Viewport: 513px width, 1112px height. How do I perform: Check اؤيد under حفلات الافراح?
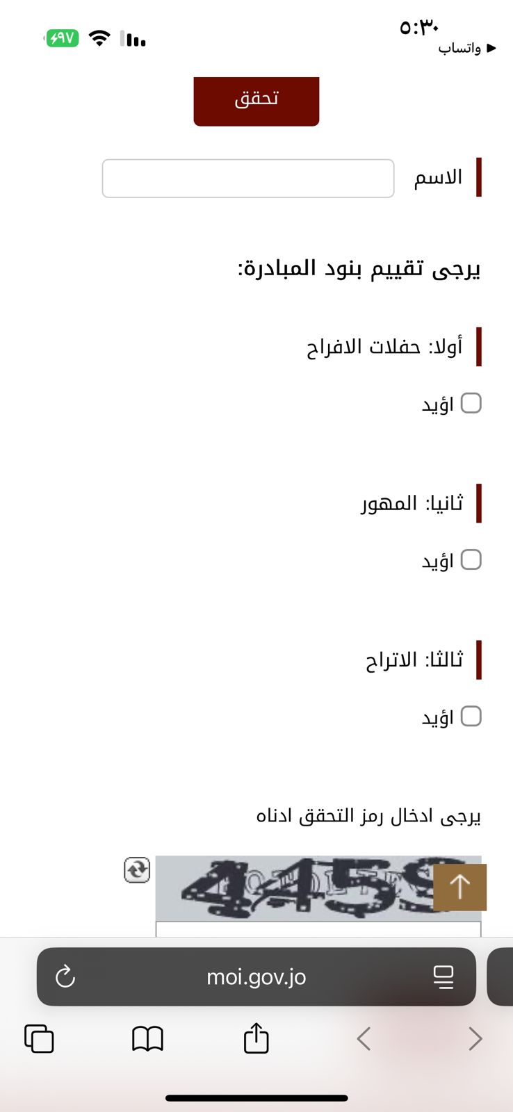[471, 403]
